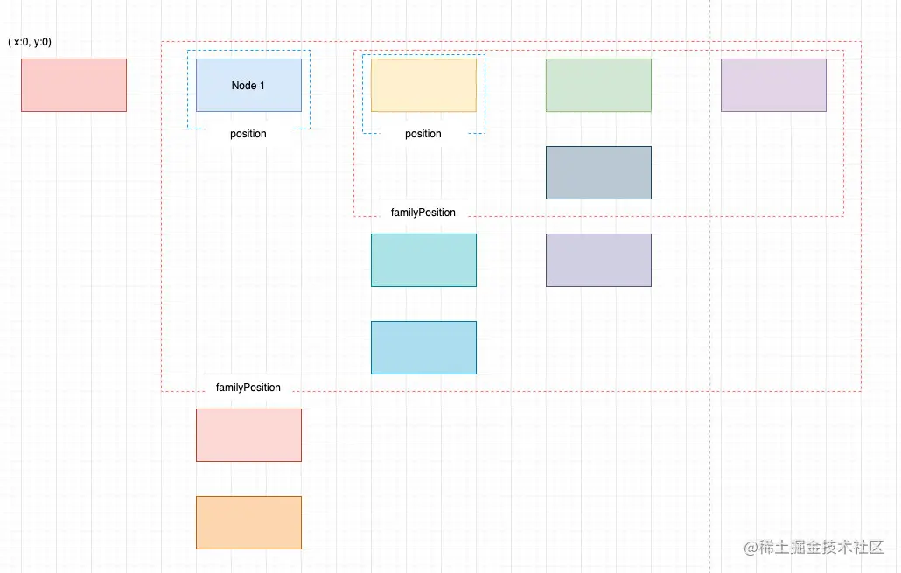Select the lavender rectangle in the top row
Screen dimensions: 901x573
coord(773,85)
